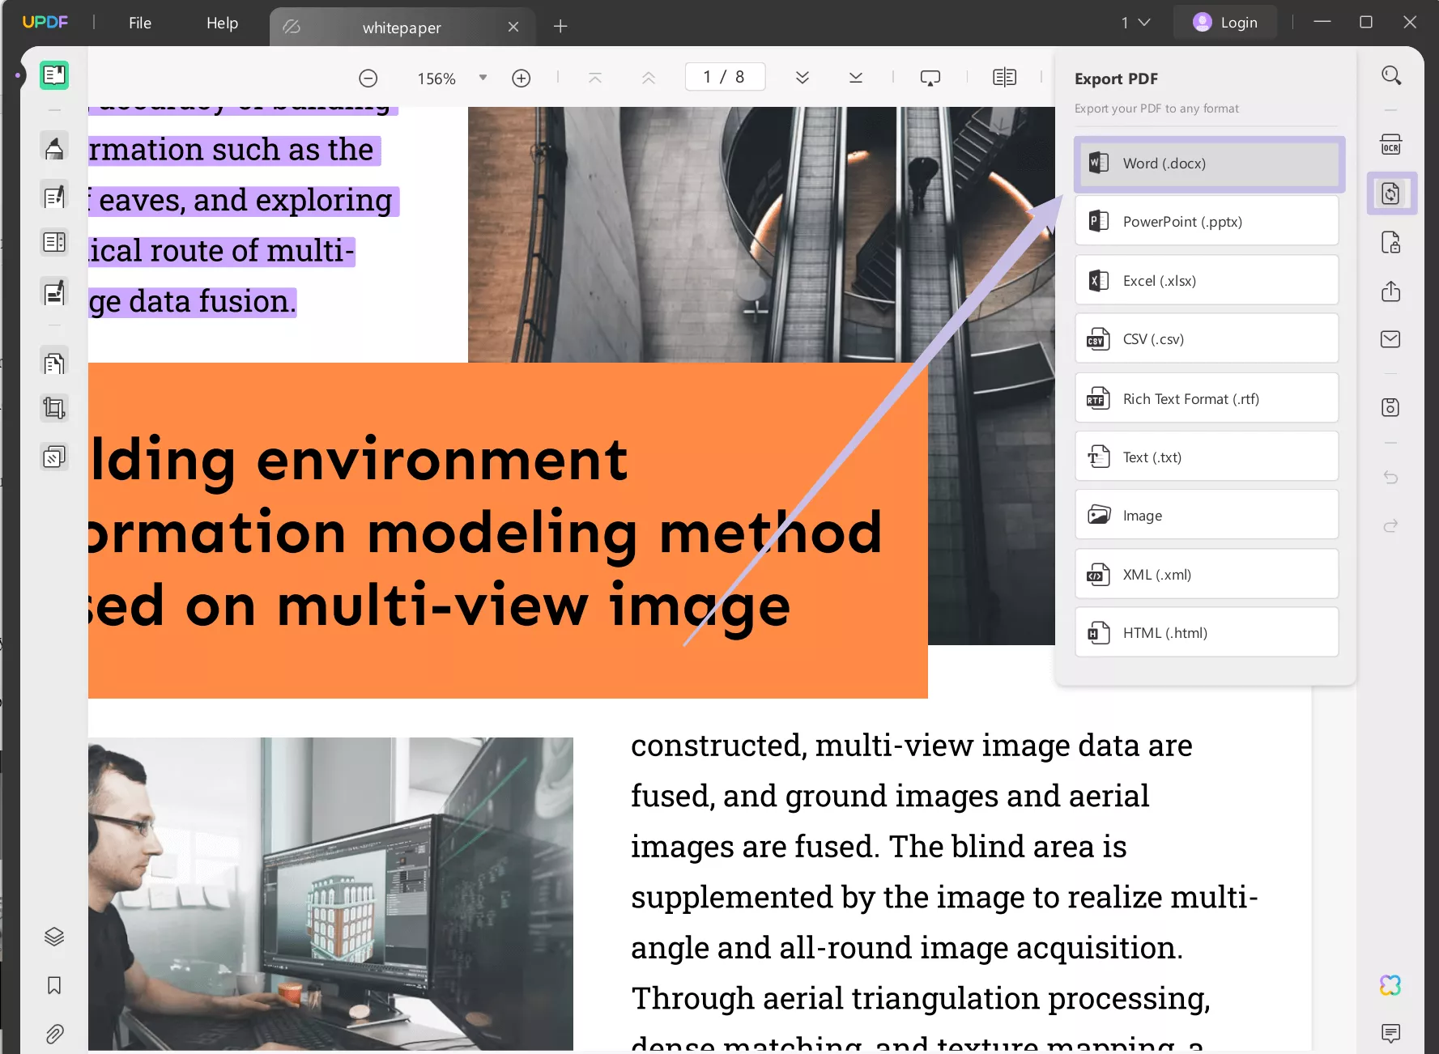The width and height of the screenshot is (1439, 1054).
Task: Click the page number input field
Action: pos(725,77)
